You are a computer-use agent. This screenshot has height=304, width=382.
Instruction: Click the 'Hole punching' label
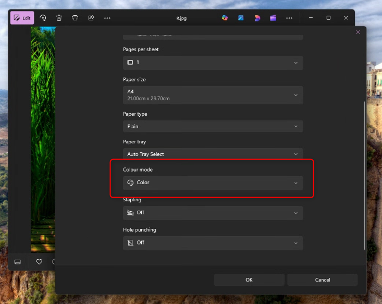[139, 230]
